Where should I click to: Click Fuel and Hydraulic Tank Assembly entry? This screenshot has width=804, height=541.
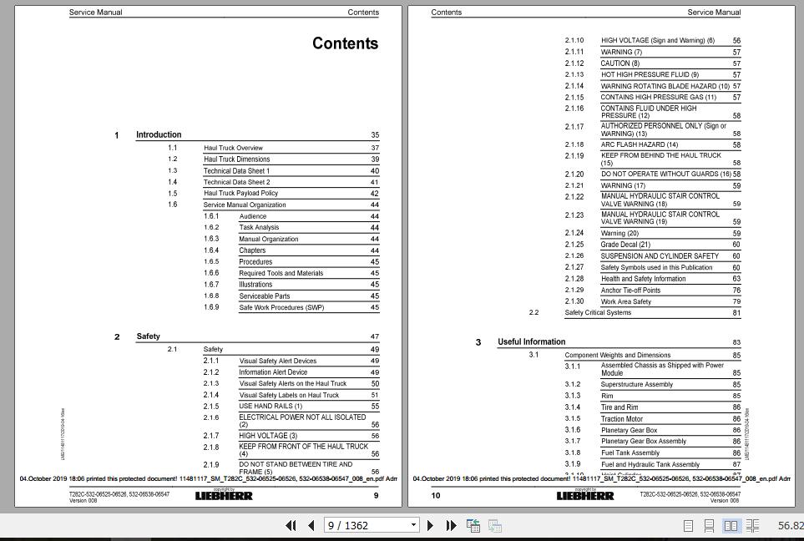(650, 464)
